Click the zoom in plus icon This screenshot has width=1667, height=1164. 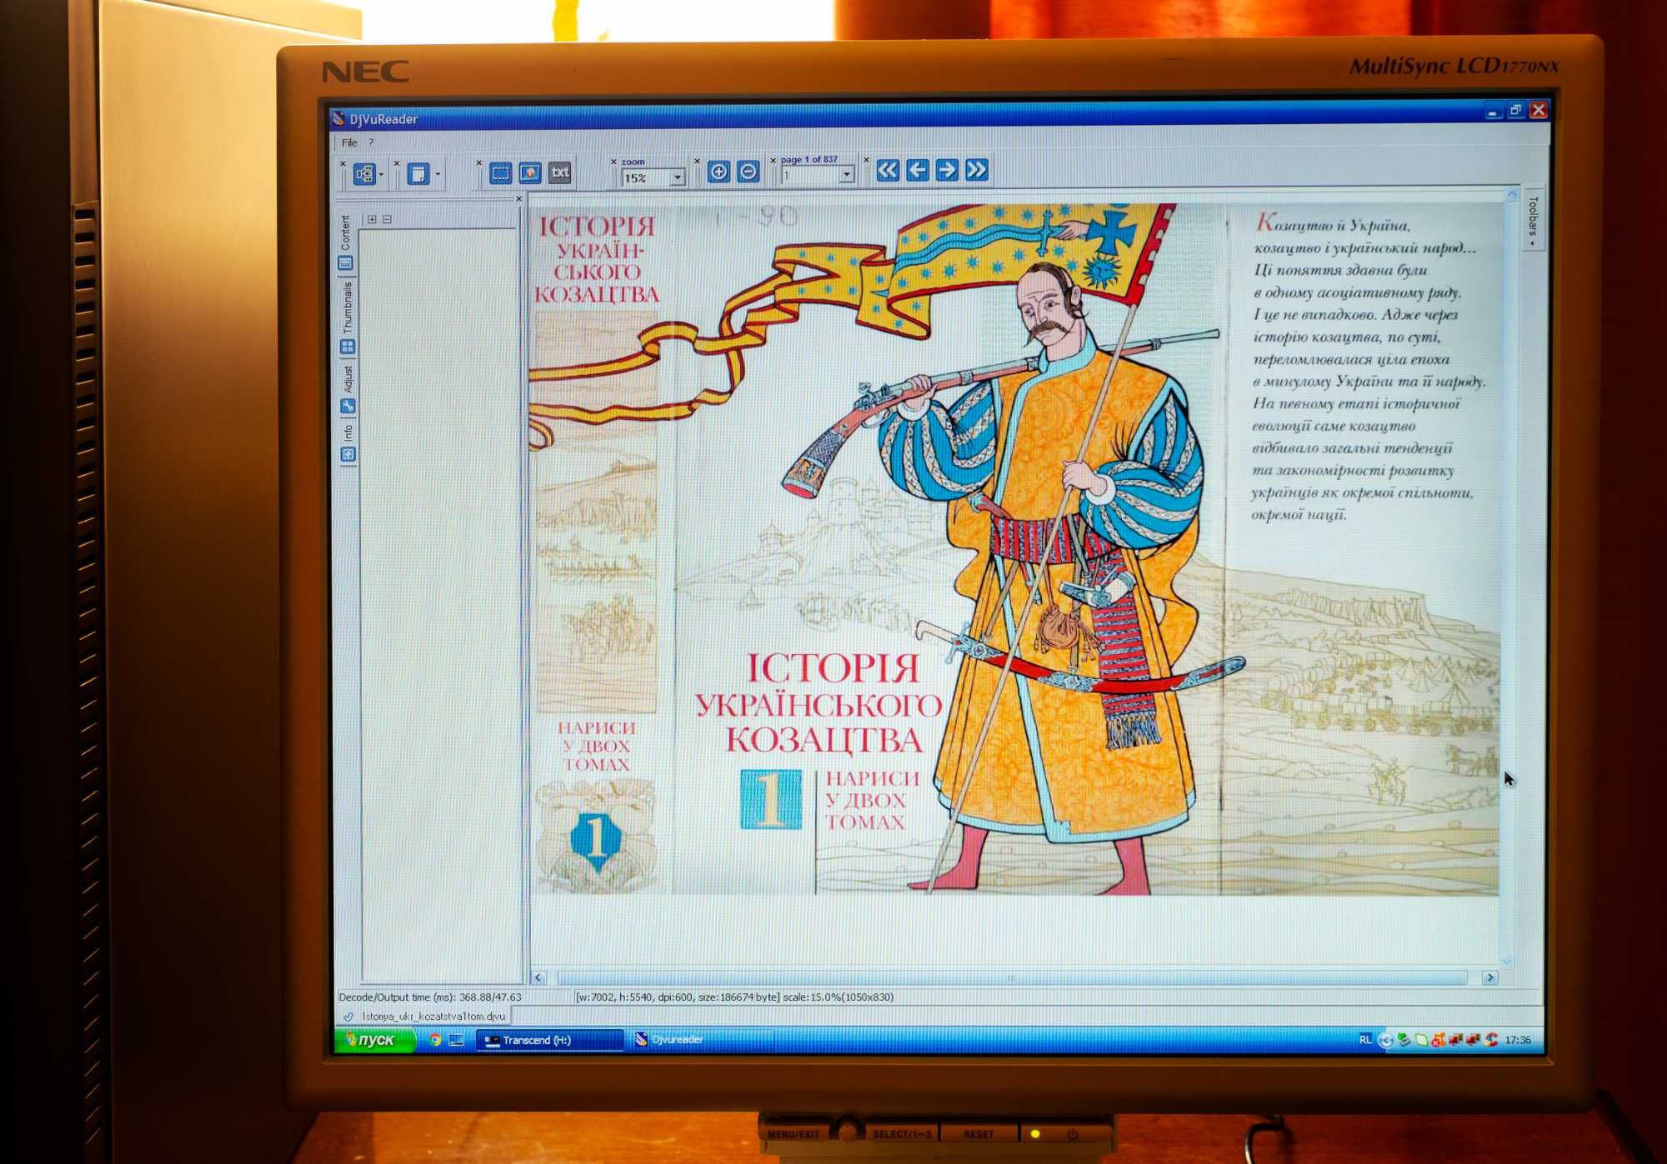click(x=718, y=172)
